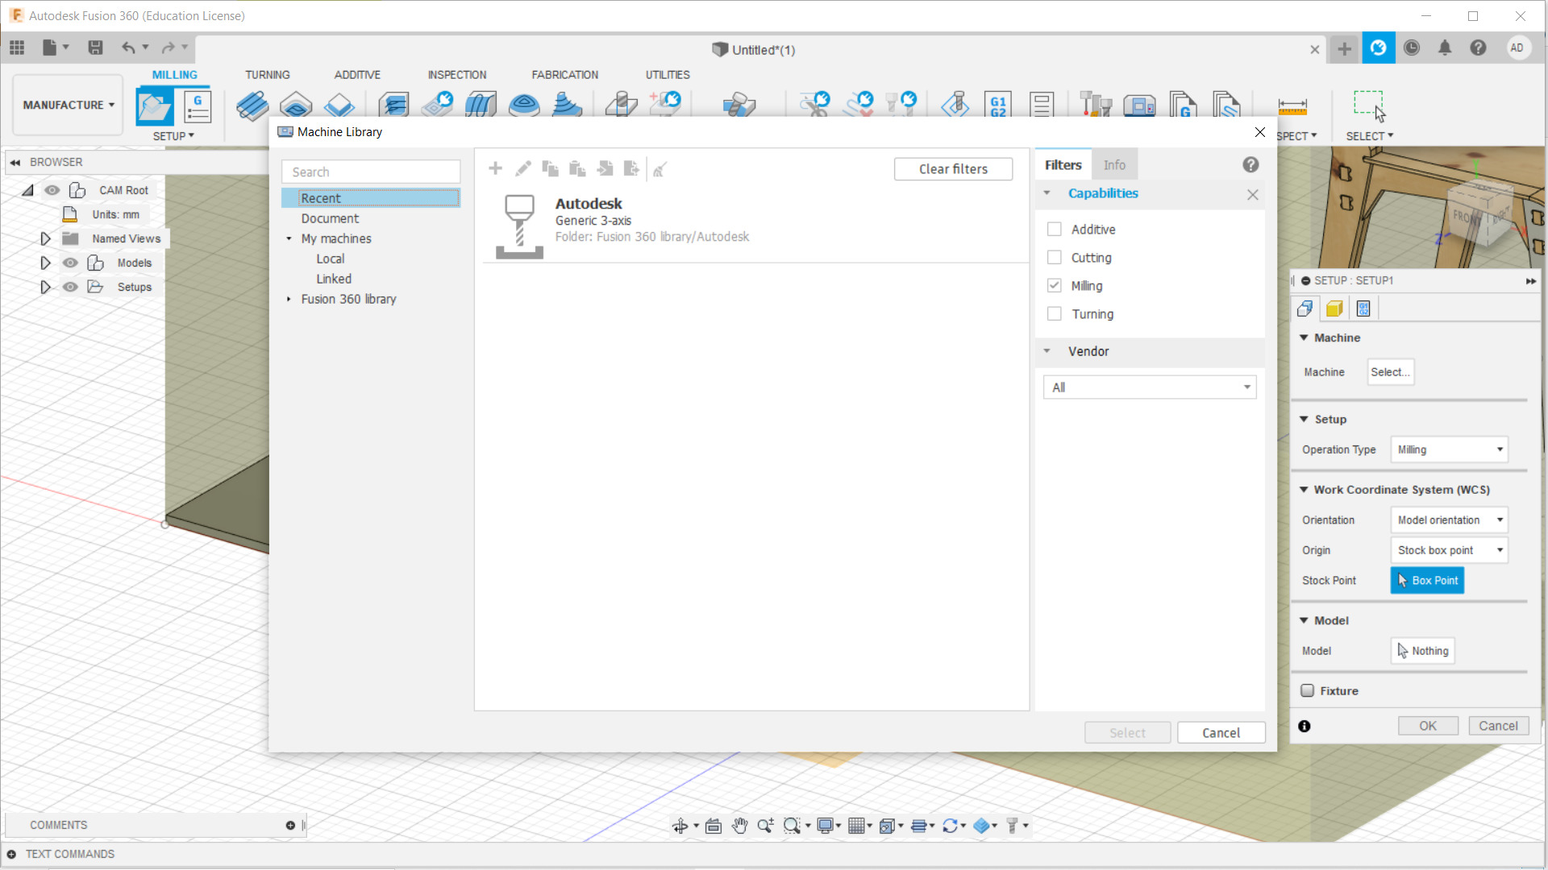
Task: Click the Measure ruler icon
Action: pyautogui.click(x=1292, y=106)
